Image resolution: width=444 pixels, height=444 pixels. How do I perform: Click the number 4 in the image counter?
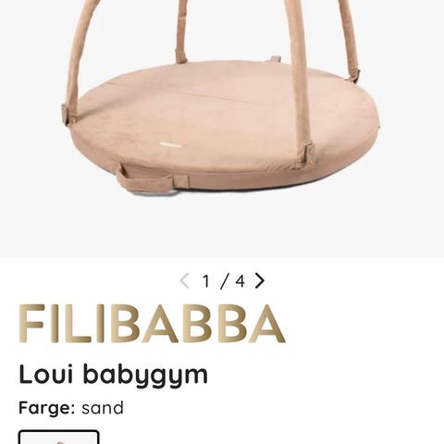(x=240, y=281)
